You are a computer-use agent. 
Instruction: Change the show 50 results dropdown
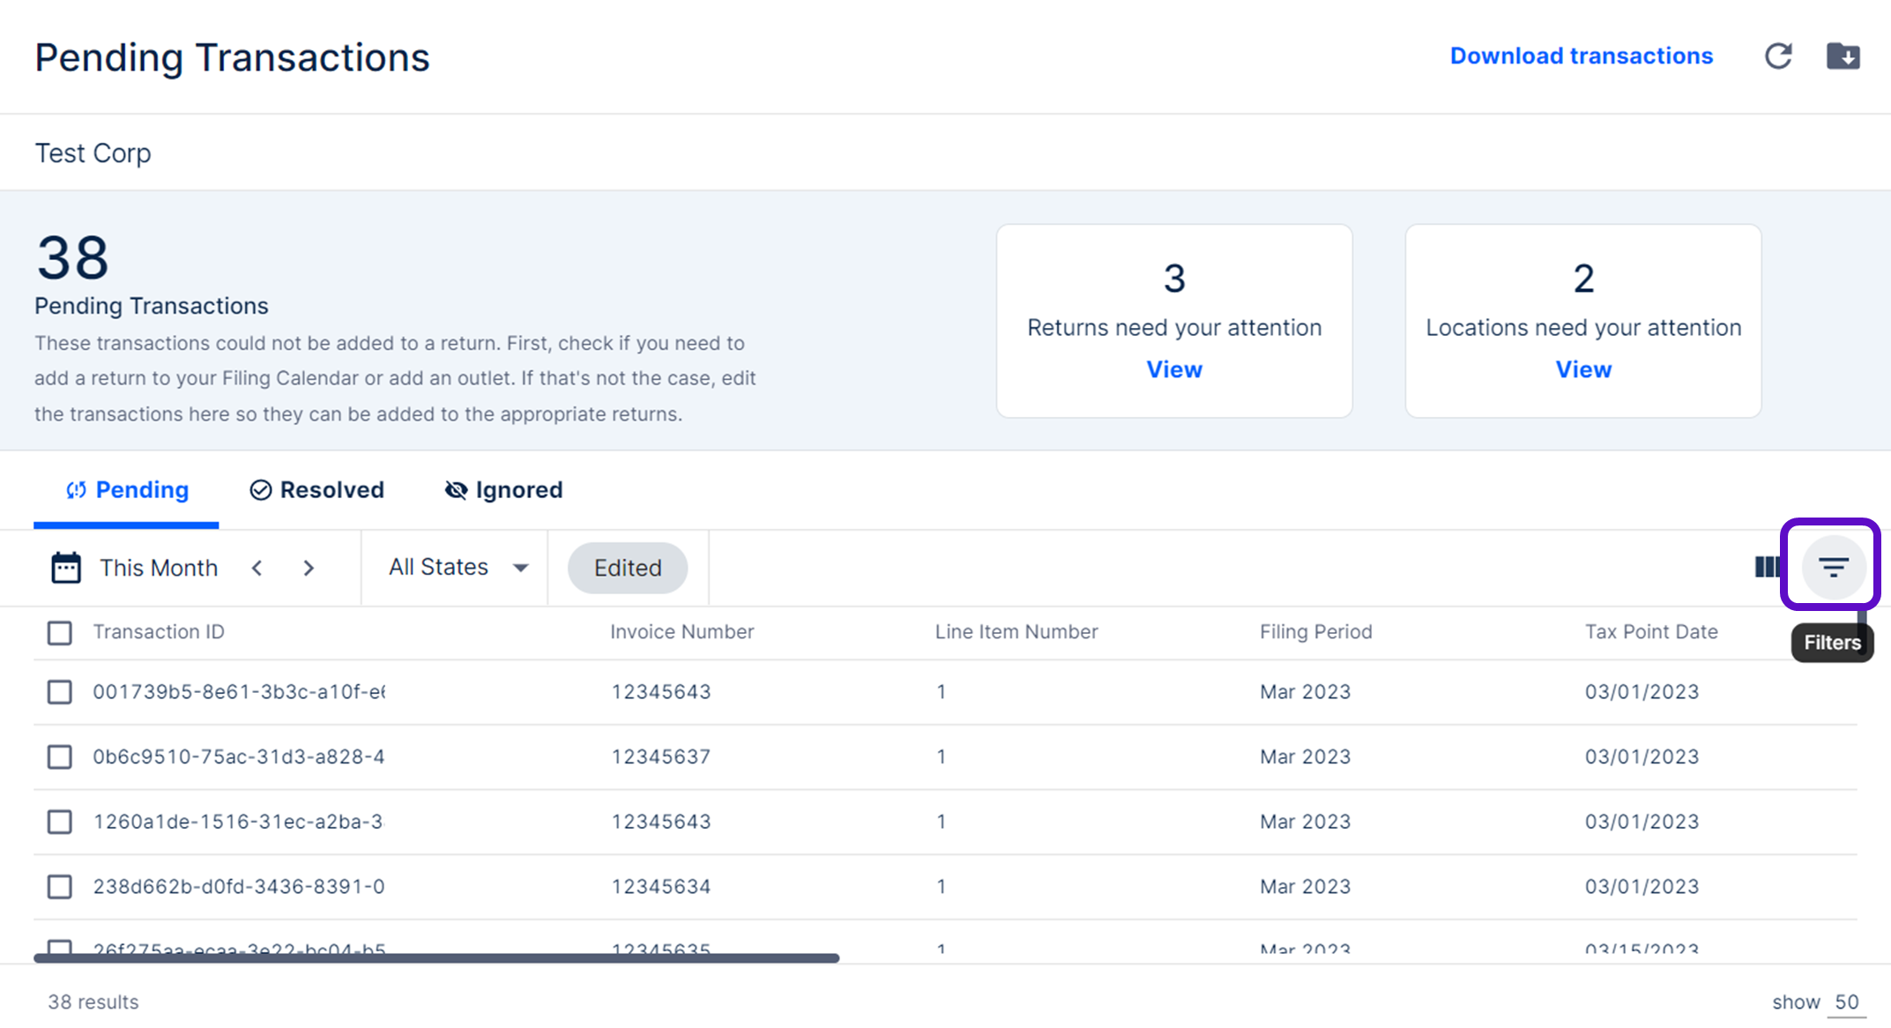[1846, 1002]
